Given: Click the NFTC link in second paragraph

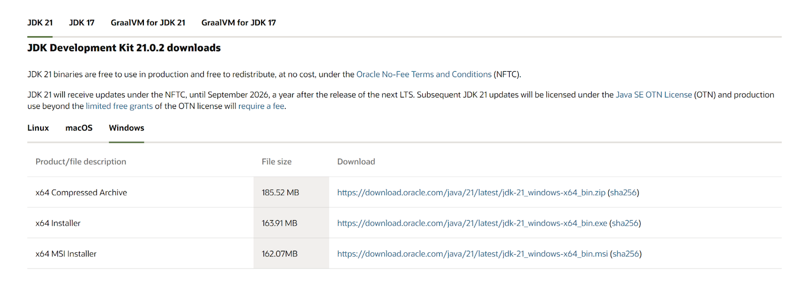Looking at the screenshot, I should 175,95.
